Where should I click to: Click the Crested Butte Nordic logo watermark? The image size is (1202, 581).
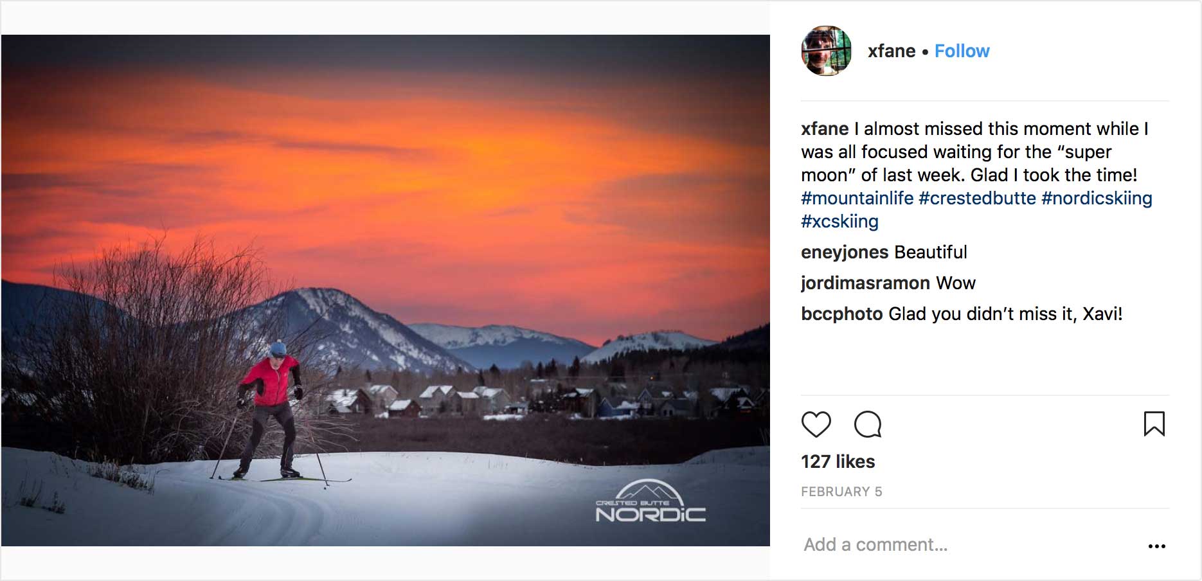[650, 501]
